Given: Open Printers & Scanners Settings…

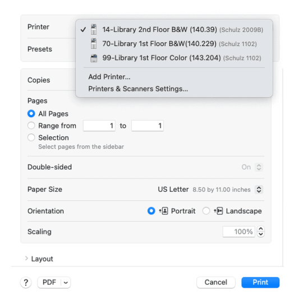Looking at the screenshot, I should coord(138,89).
